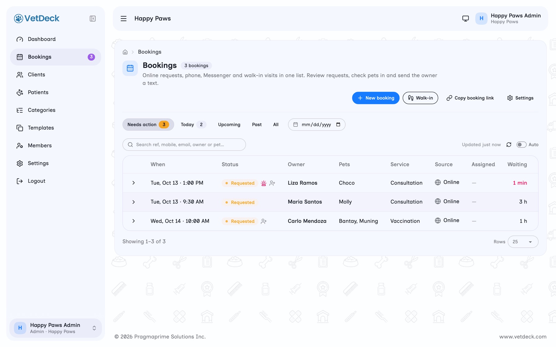This screenshot has height=347, width=556.
Task: Expand the Maria Santos booking row
Action: (133, 202)
